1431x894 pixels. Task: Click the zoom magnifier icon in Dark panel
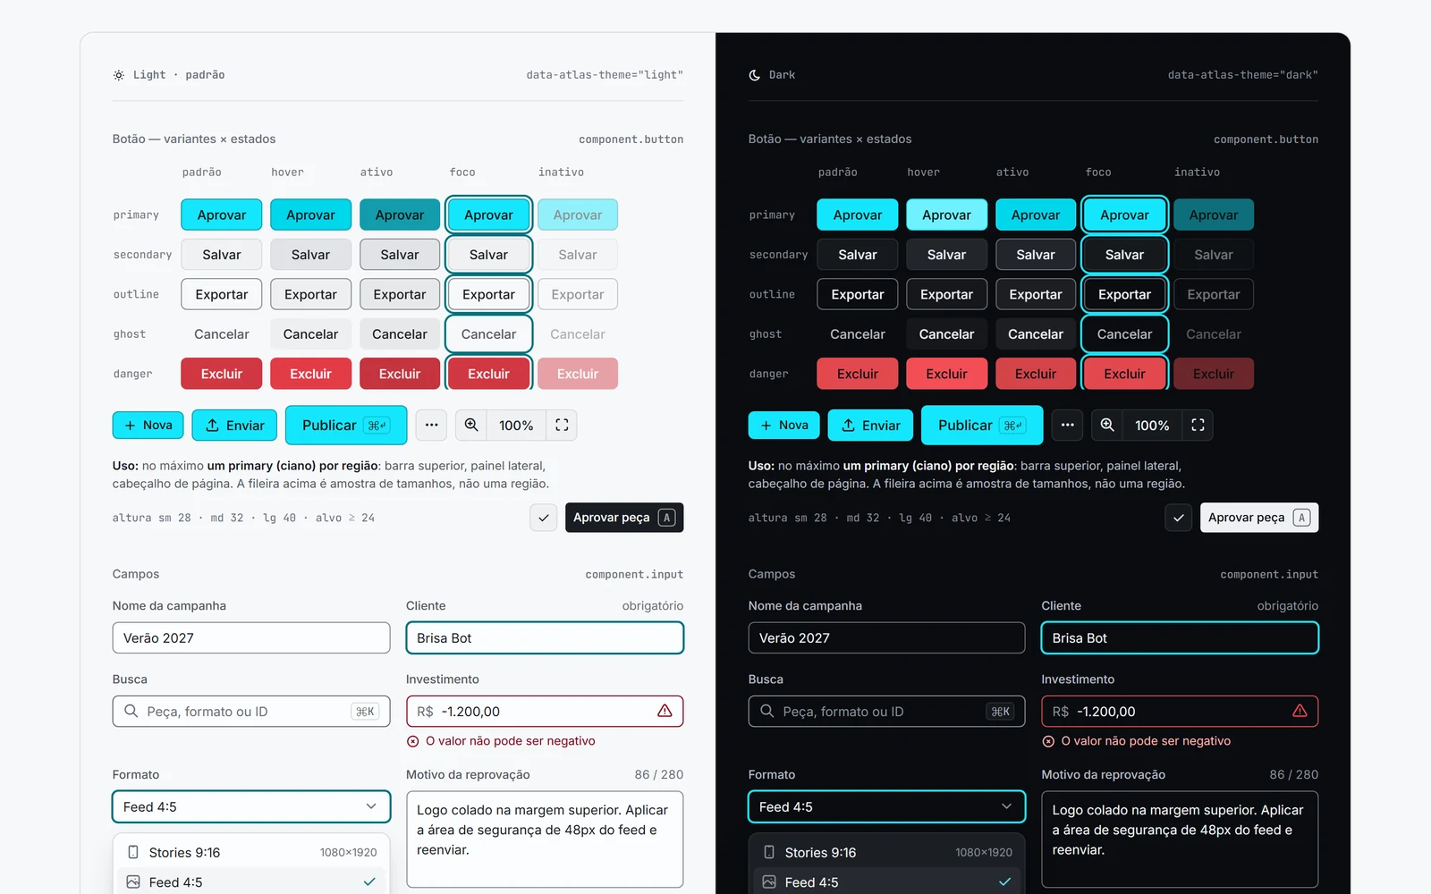1107,426
